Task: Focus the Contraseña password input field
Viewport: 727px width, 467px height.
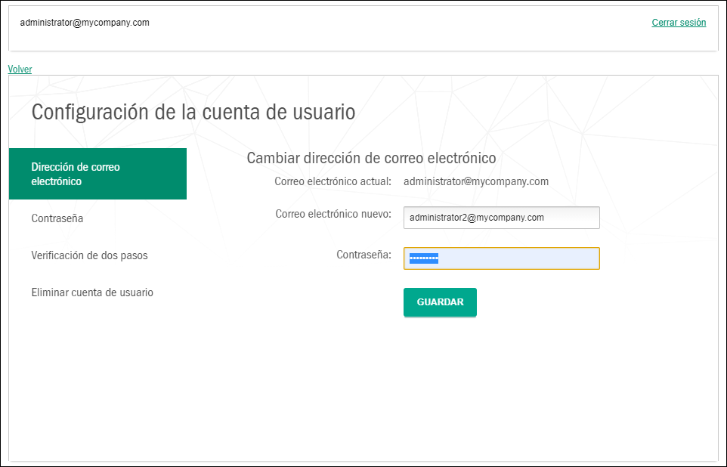Action: pyautogui.click(x=502, y=258)
